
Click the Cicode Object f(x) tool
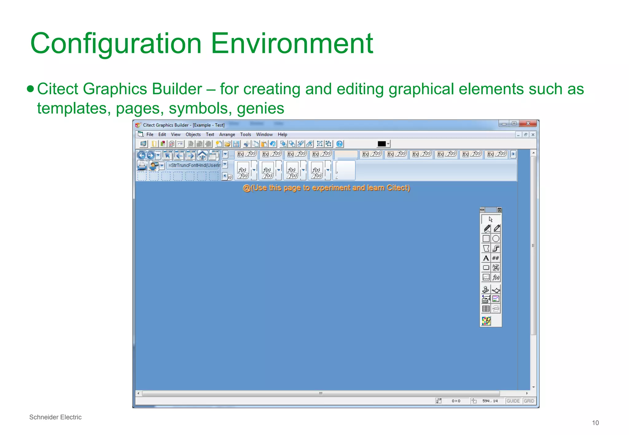[496, 277]
